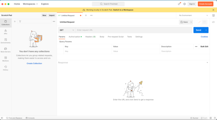Viewport: 217px width, 120px height.
Task: Switch to the Body tab
Action: [102, 37]
